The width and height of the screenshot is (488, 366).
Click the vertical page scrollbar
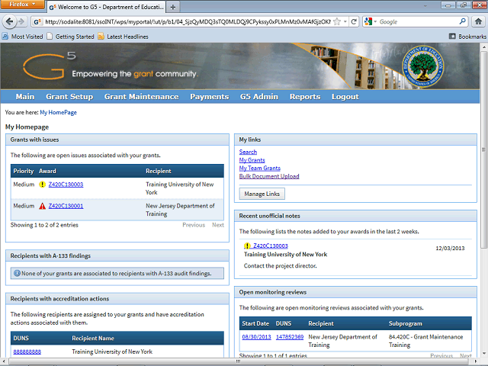click(483, 149)
